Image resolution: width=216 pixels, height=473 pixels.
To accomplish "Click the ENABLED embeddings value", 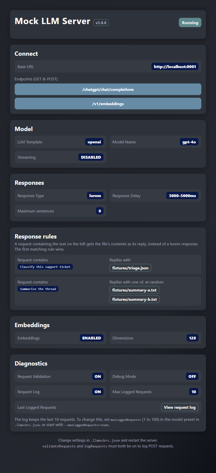I will (92, 338).
